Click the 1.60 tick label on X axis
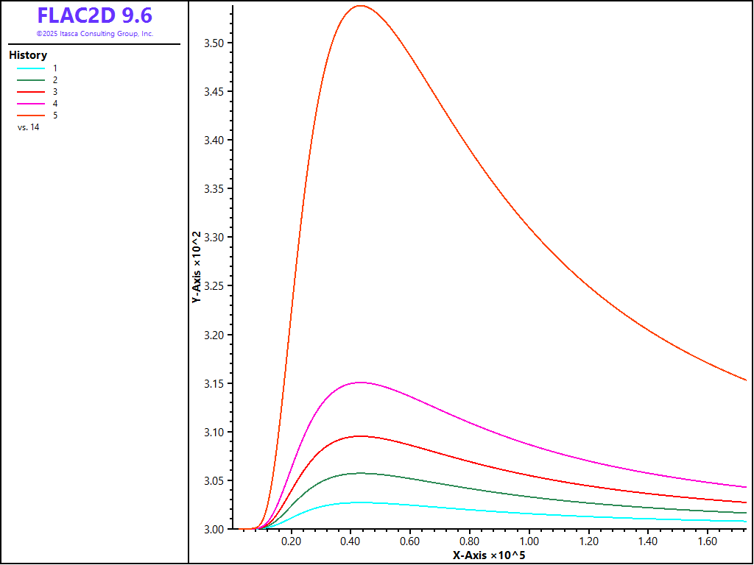Image resolution: width=754 pixels, height=565 pixels. tap(707, 541)
